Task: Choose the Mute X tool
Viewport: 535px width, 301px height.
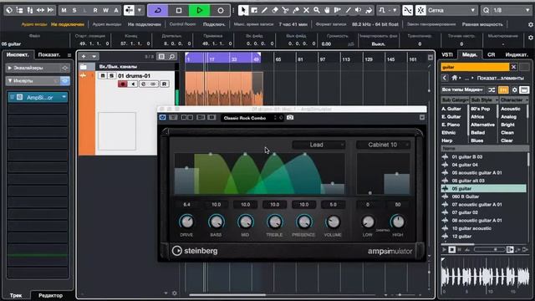Action: pyautogui.click(x=306, y=10)
